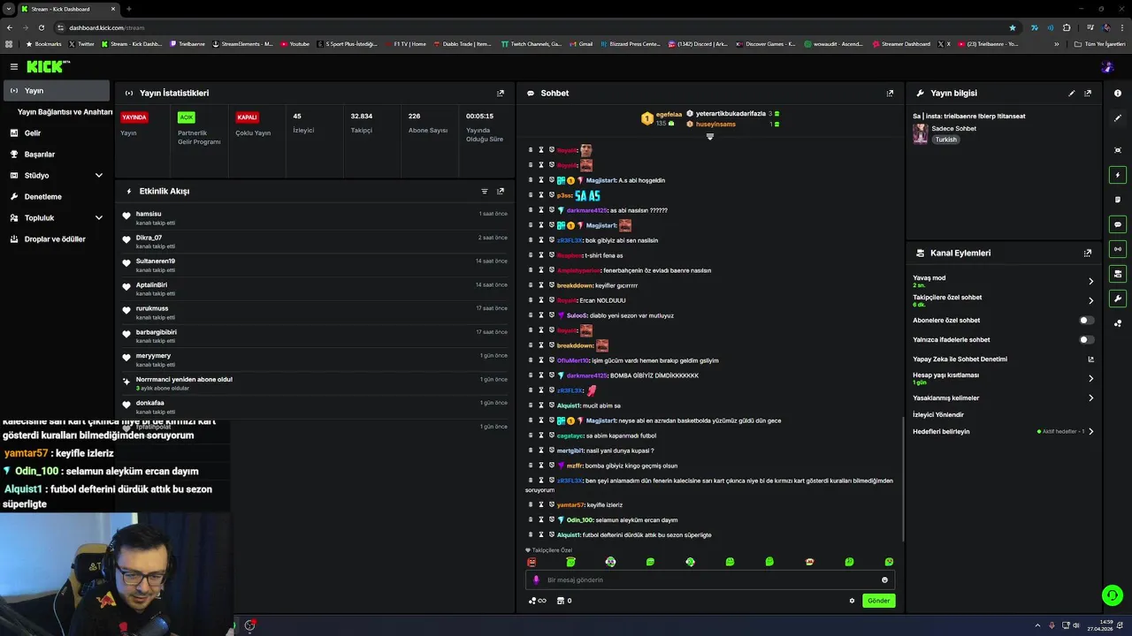Pop out the Yayın bilgisi panel

[x=1088, y=93]
